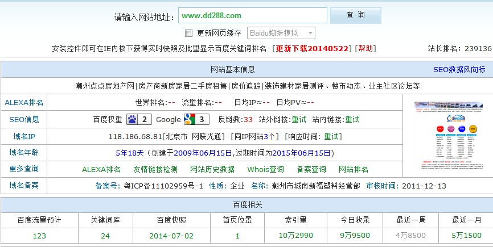This screenshot has width=493, height=247.
Task: Click the 首页位置 column header
Action: click(x=237, y=220)
